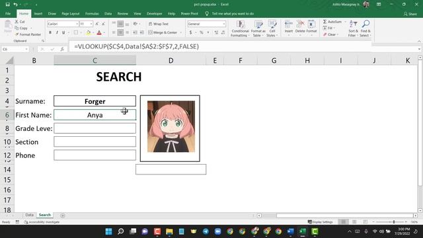Screen dimensions: 423x238
Task: Expand the Merge & Center dropdown arrow
Action: pyautogui.click(x=180, y=32)
